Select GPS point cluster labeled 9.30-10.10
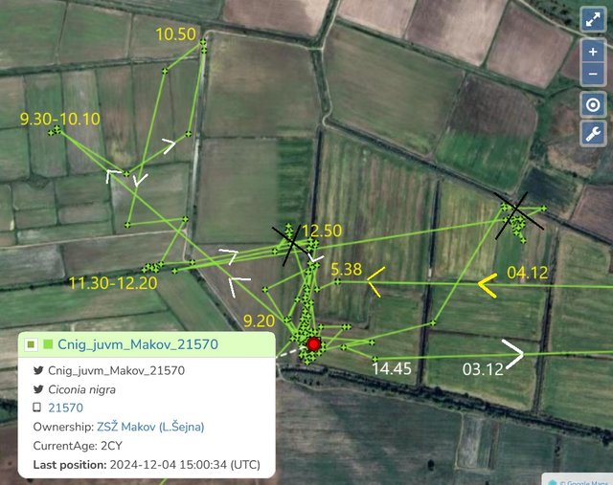The height and width of the screenshot is (485, 613). pyautogui.click(x=56, y=130)
